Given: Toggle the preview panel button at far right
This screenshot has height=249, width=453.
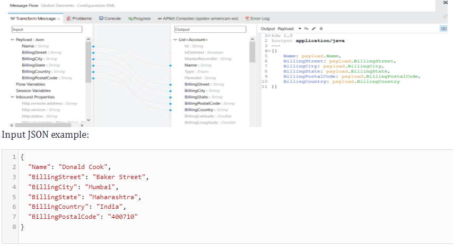Looking at the screenshot, I should point(443,29).
